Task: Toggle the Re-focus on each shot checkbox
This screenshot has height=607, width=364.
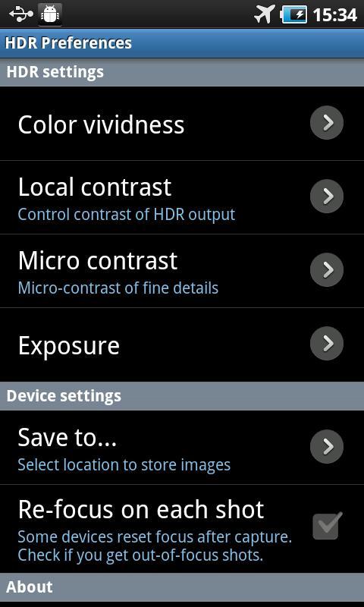Action: (x=328, y=526)
